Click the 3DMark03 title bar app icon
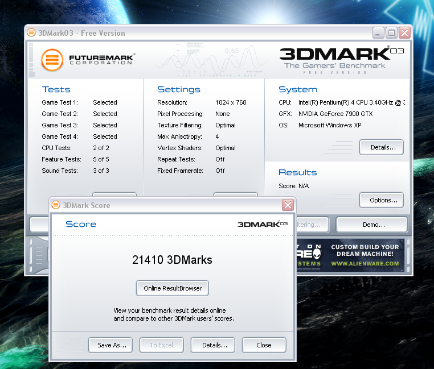This screenshot has height=369, width=434. [31, 32]
